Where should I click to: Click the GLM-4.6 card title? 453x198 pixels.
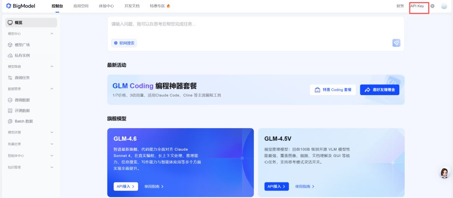(x=125, y=139)
